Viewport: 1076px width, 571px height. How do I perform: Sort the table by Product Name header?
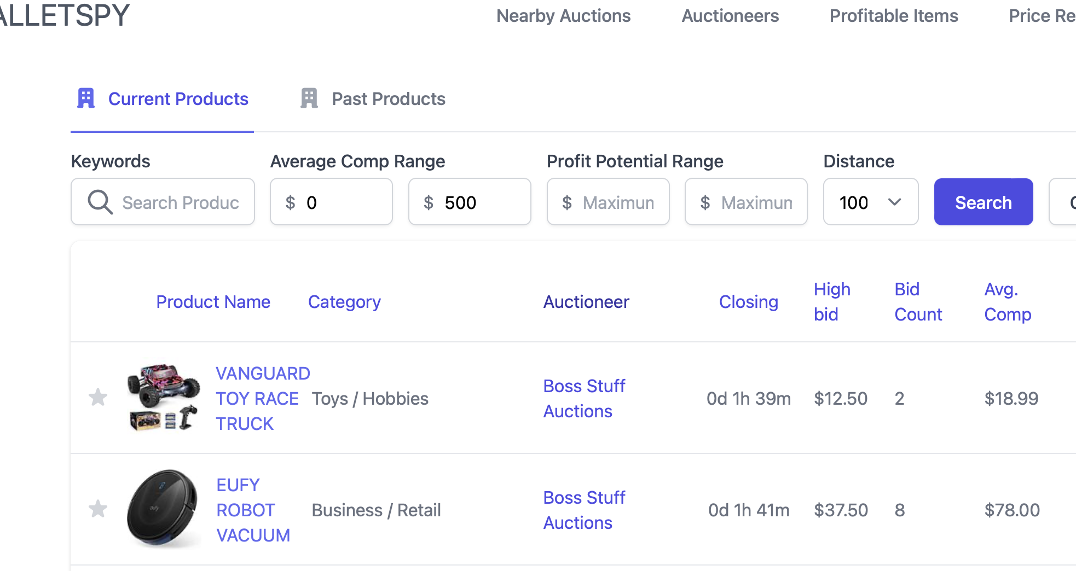[213, 302]
